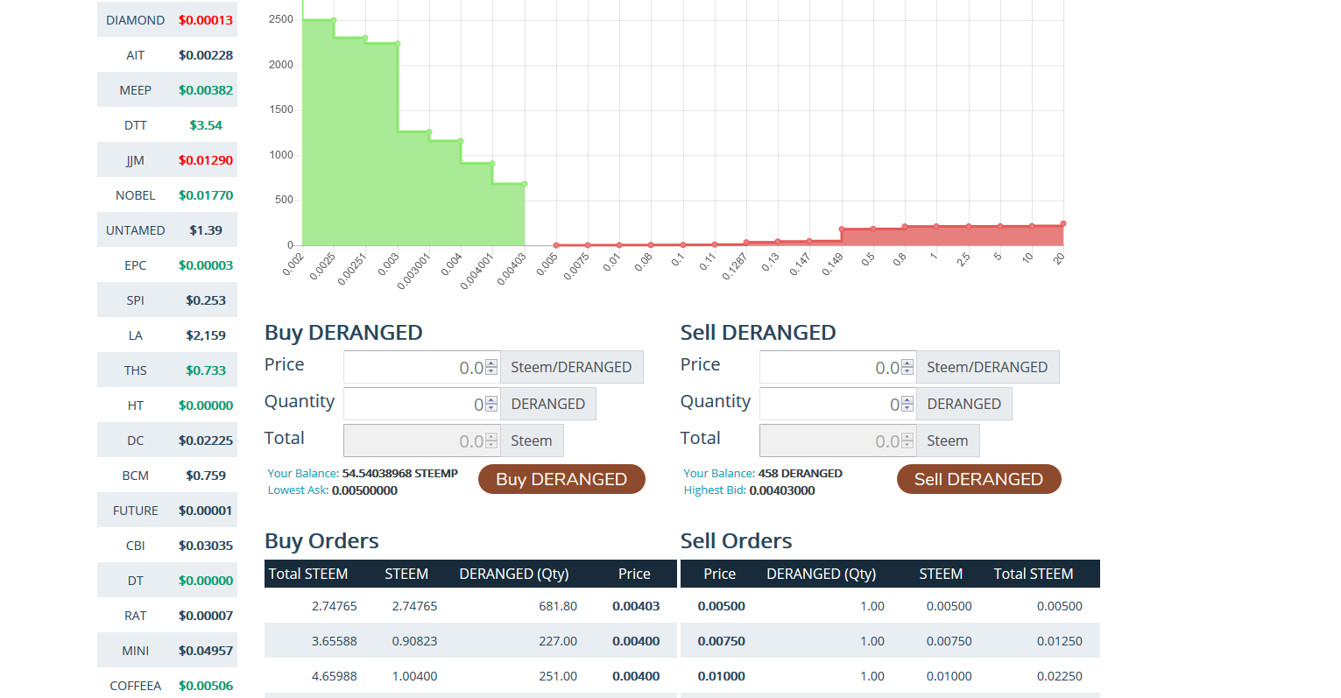1341x698 pixels.
Task: Click your balance 458 DERANGED
Action: click(800, 473)
